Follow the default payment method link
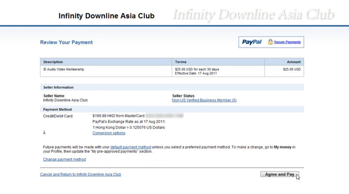The height and width of the screenshot is (194, 349). click(x=131, y=147)
